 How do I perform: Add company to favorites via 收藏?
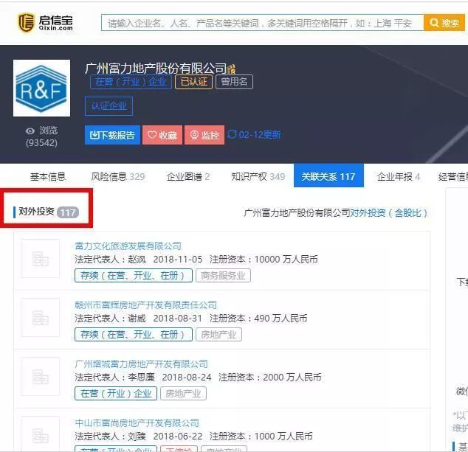point(162,135)
